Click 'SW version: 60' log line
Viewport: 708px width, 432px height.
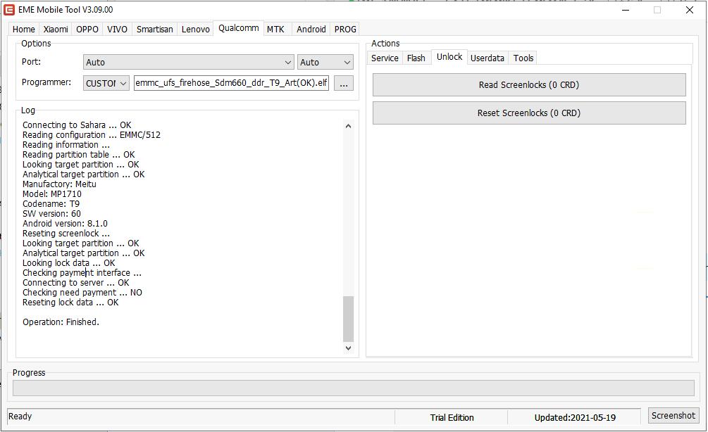(51, 214)
